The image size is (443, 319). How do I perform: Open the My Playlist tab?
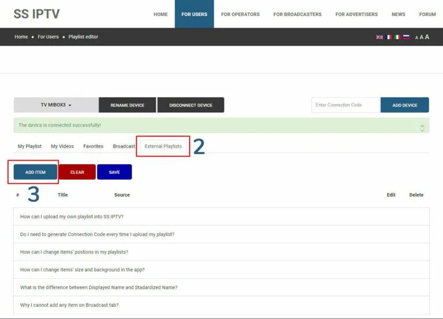pyautogui.click(x=29, y=146)
